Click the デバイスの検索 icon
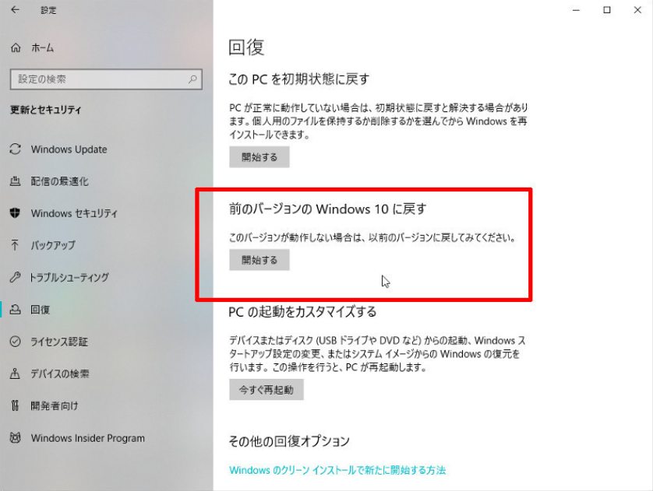This screenshot has height=491, width=653. pyautogui.click(x=16, y=374)
